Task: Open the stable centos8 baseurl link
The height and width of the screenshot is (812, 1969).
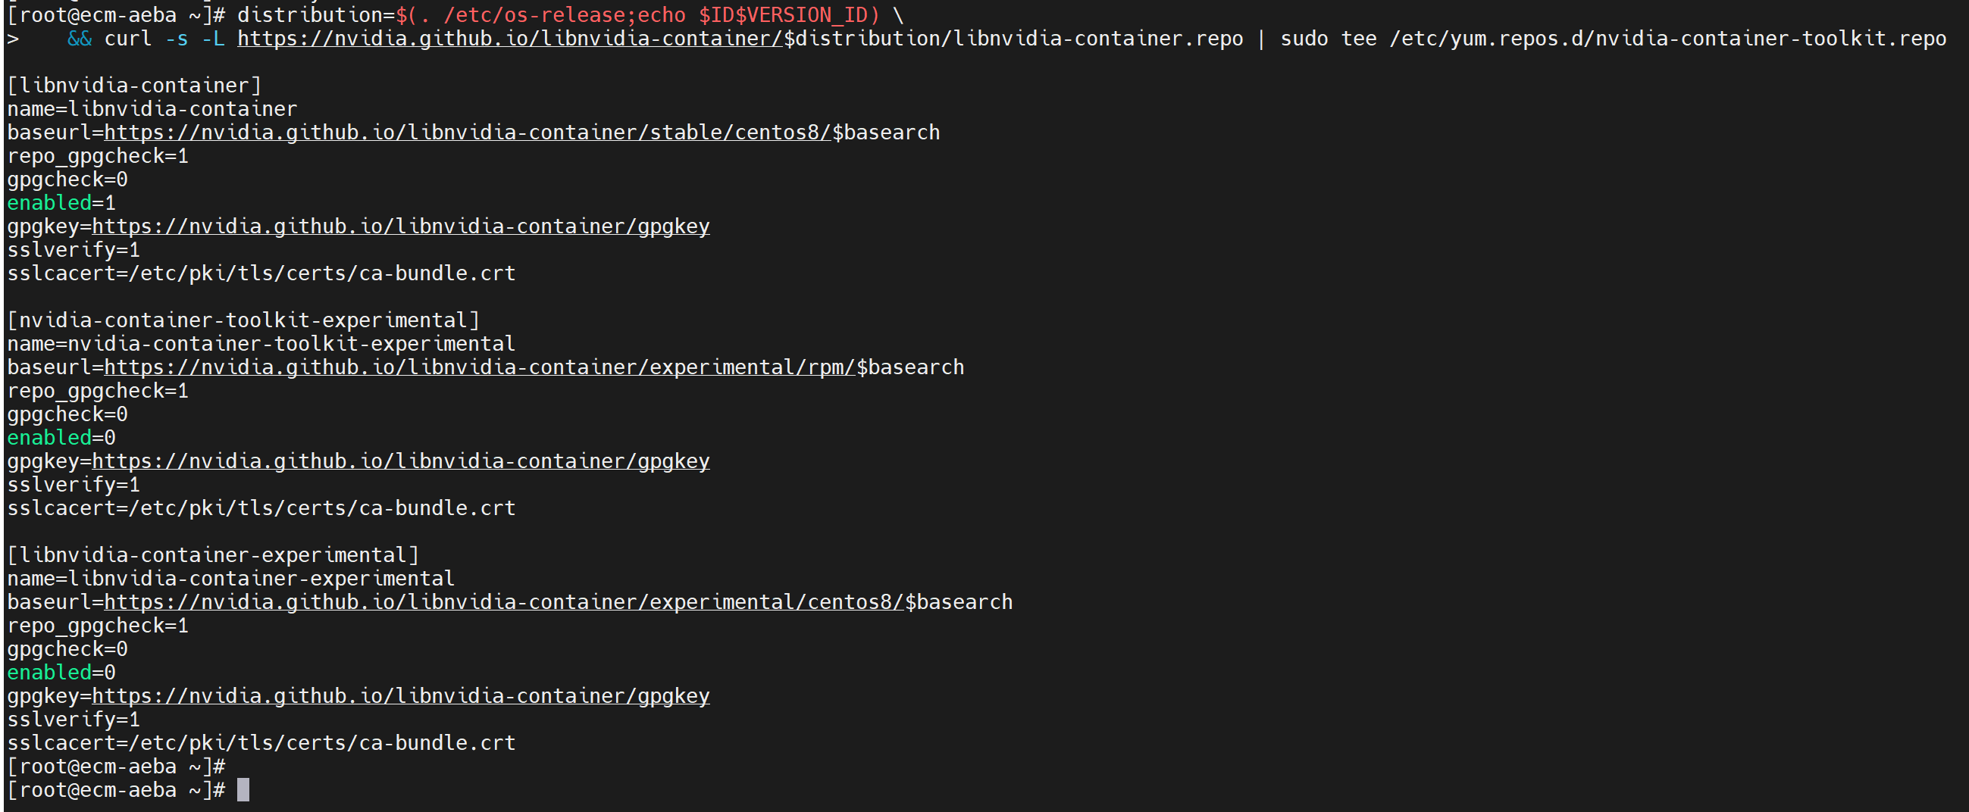Action: pos(467,132)
